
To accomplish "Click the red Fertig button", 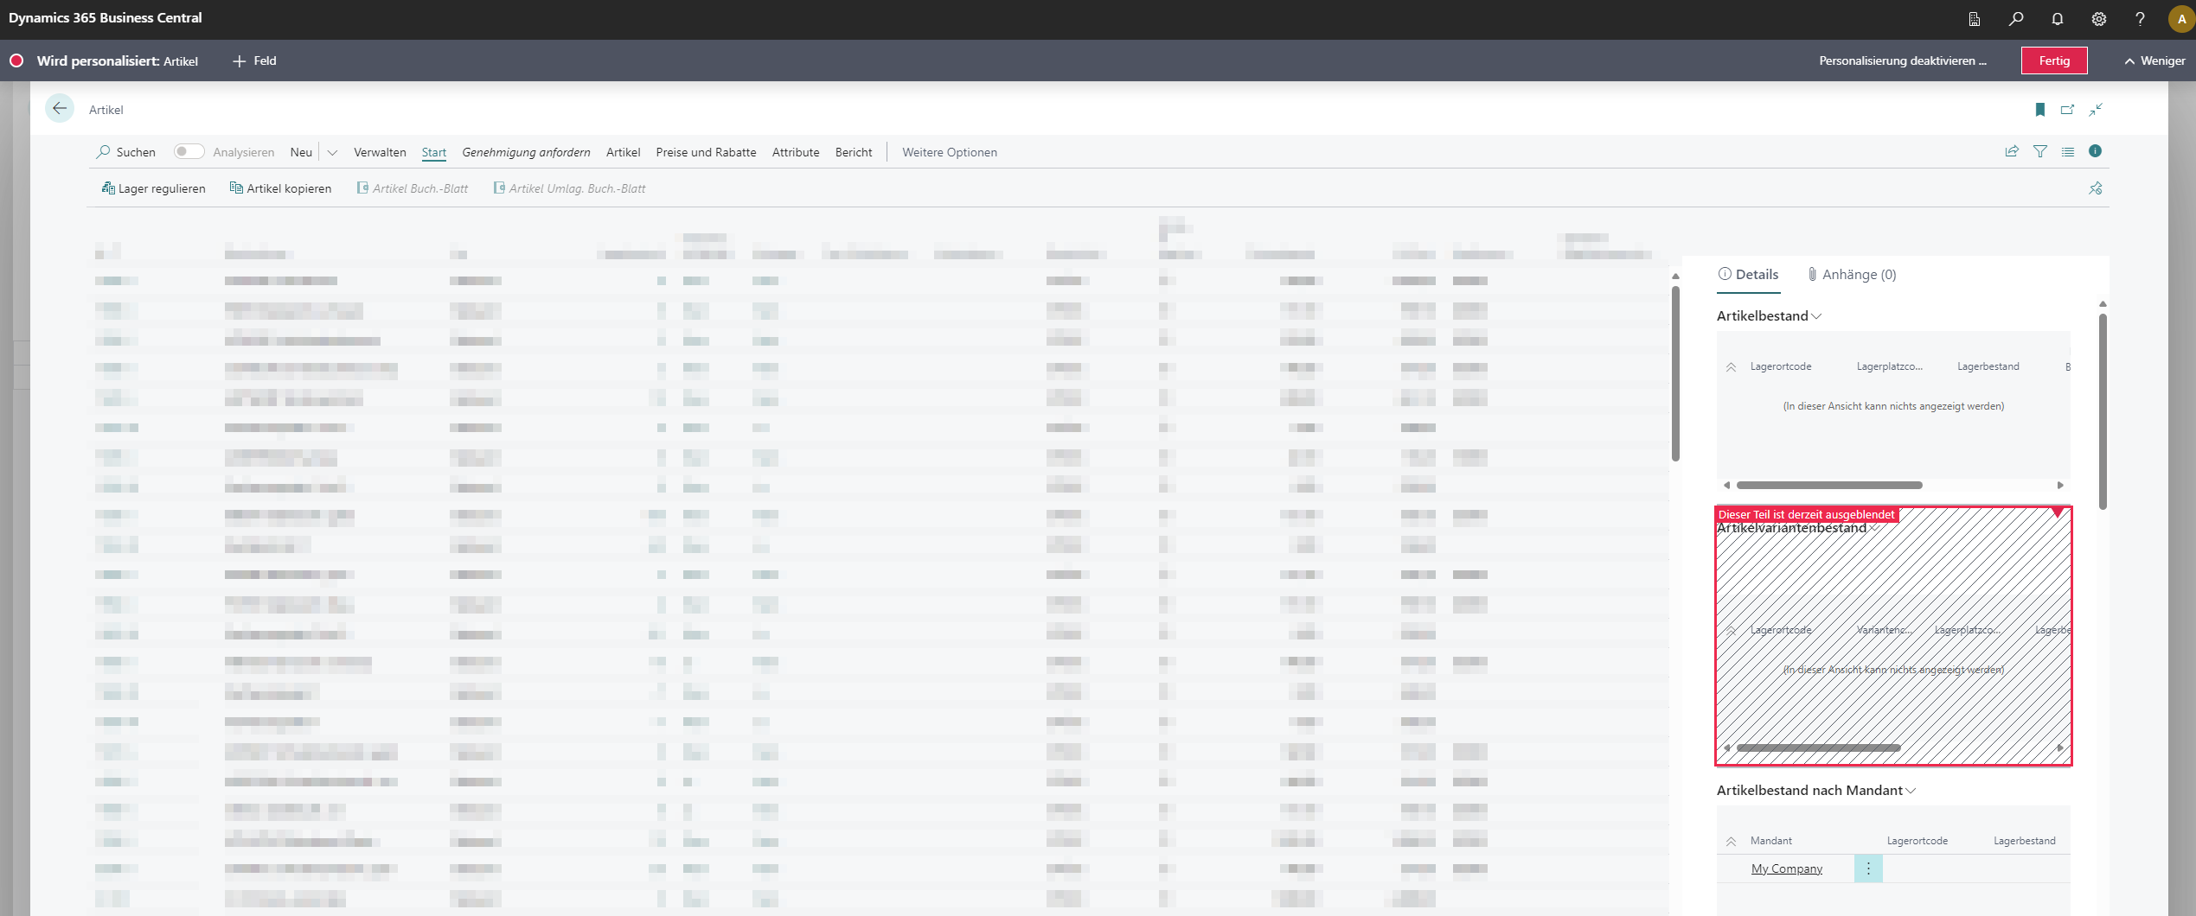I will tap(2053, 60).
